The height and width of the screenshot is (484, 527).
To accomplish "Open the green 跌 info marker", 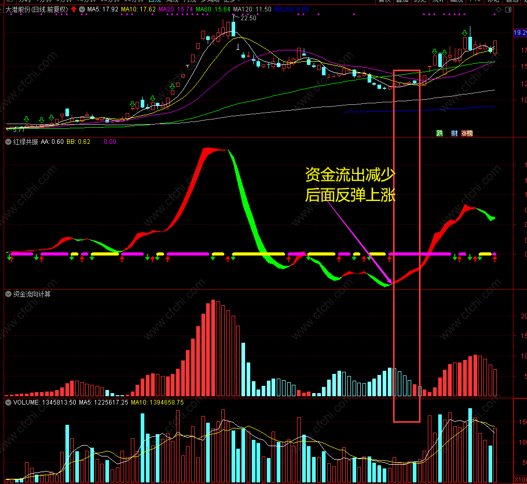I will click(x=440, y=133).
